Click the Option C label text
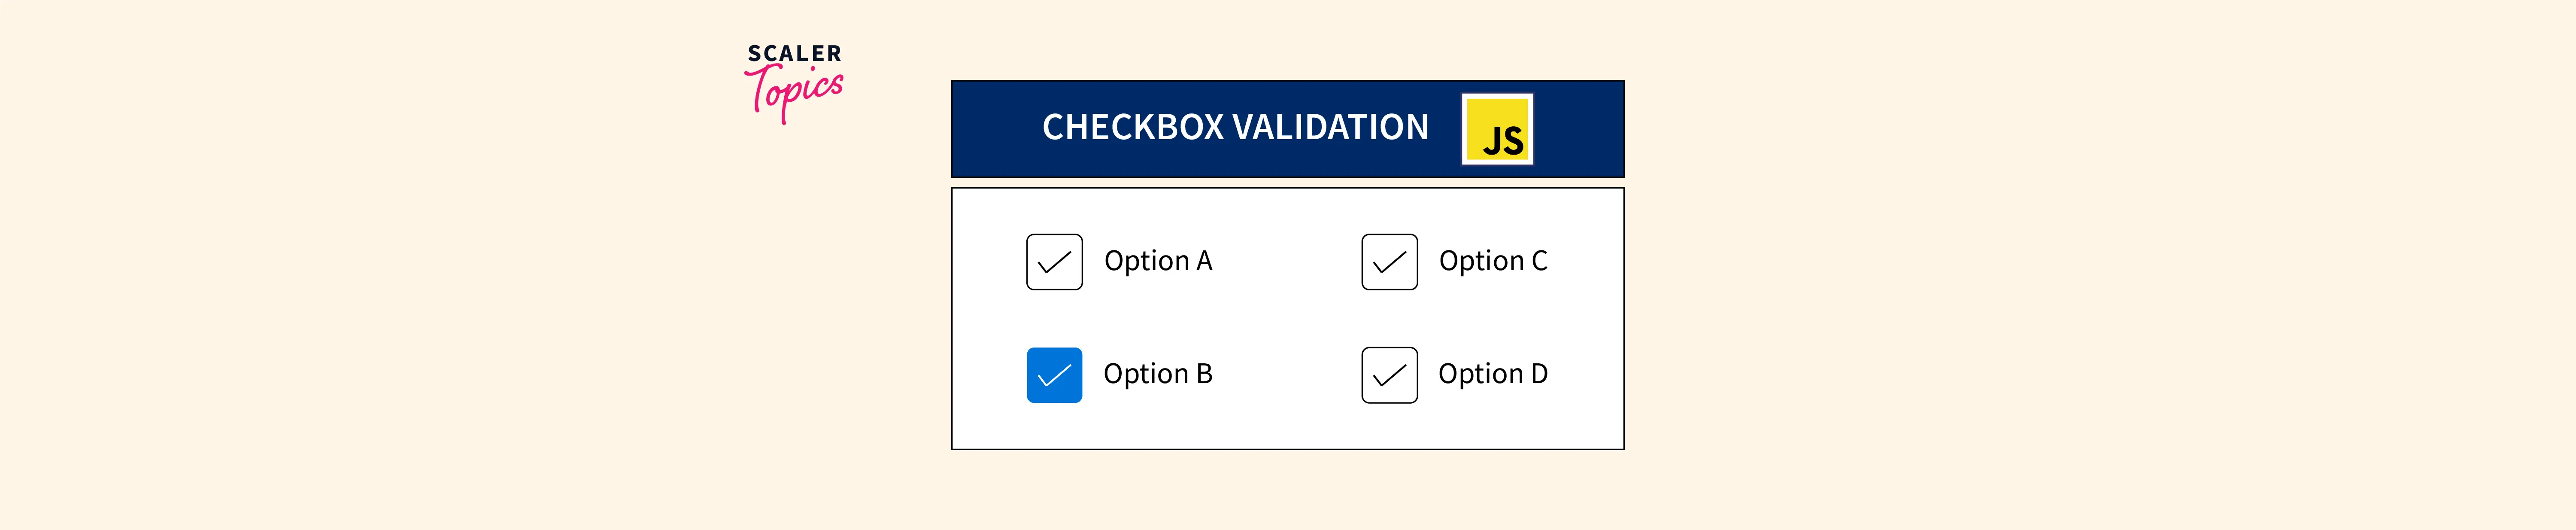The height and width of the screenshot is (530, 2576). (x=1492, y=261)
